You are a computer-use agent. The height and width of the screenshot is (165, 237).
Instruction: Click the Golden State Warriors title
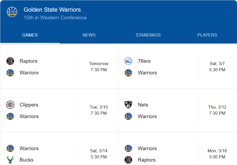coord(52,10)
